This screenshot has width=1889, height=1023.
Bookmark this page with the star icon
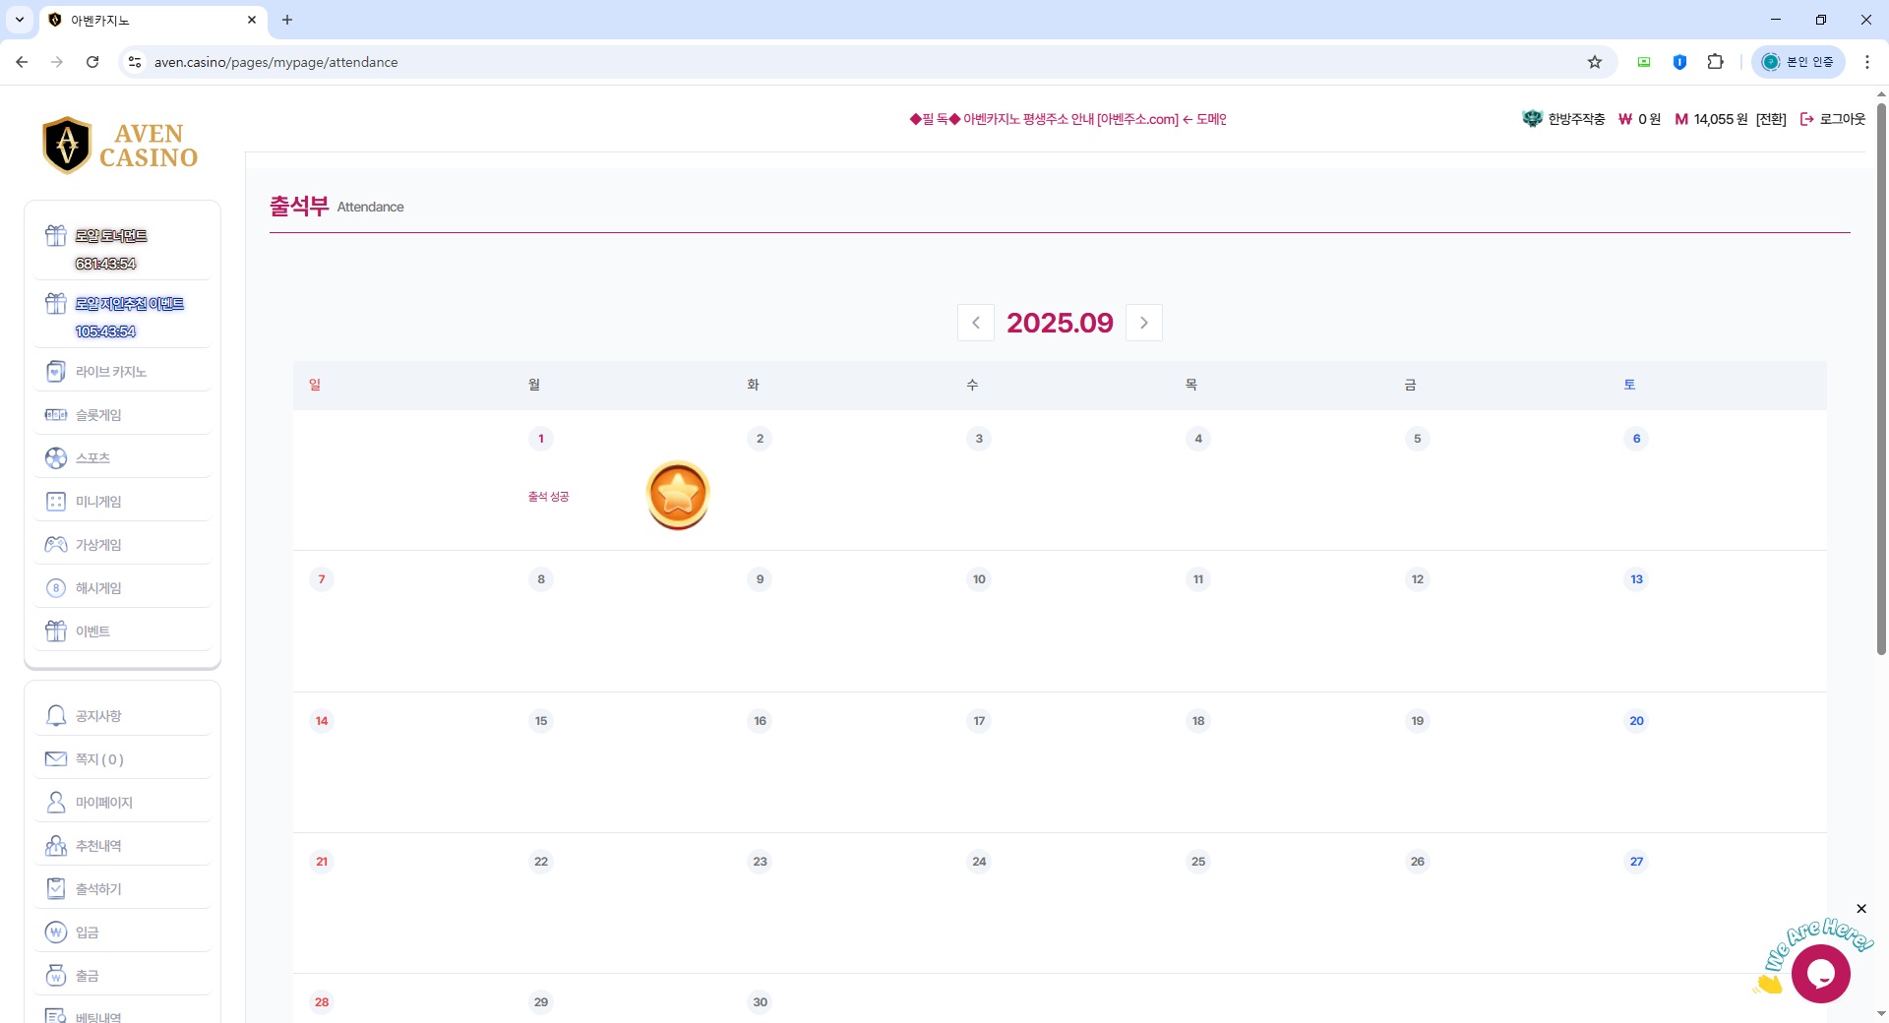[x=1595, y=62]
